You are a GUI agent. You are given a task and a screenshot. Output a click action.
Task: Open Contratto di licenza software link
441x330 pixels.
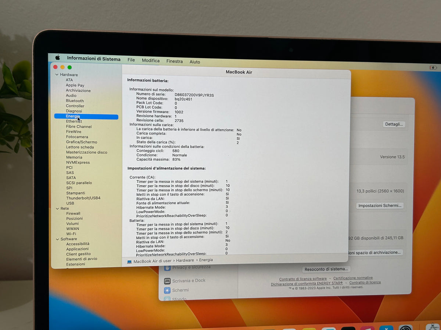(x=303, y=279)
